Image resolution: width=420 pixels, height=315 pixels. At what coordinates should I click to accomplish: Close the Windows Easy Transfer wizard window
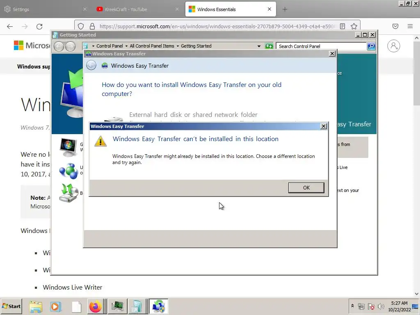tap(332, 54)
